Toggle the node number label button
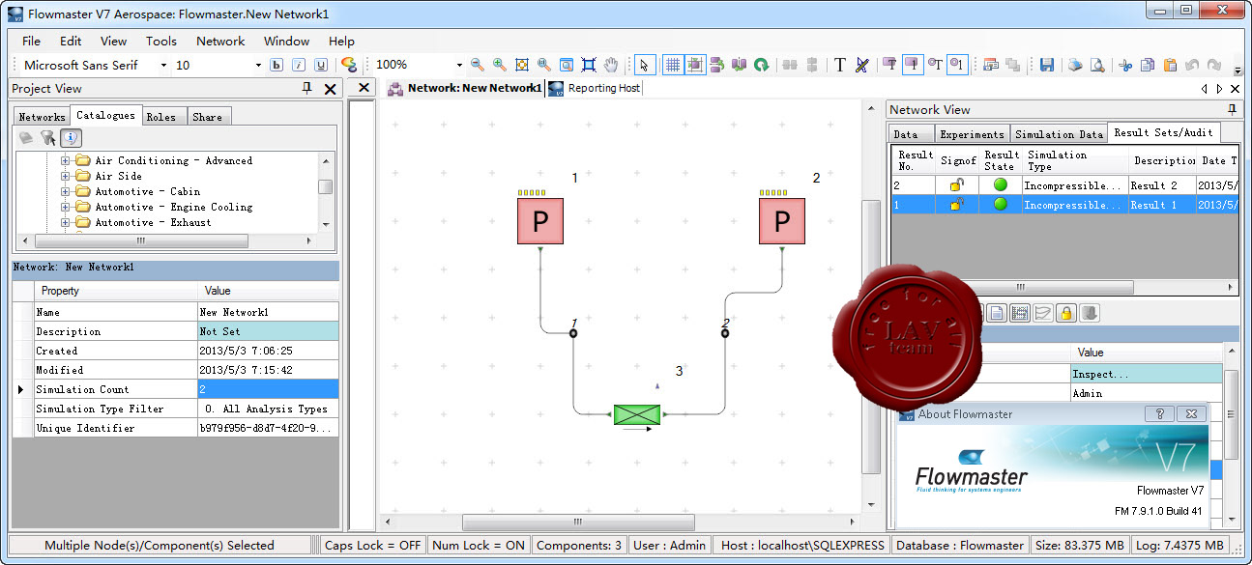The width and height of the screenshot is (1252, 565). [957, 65]
